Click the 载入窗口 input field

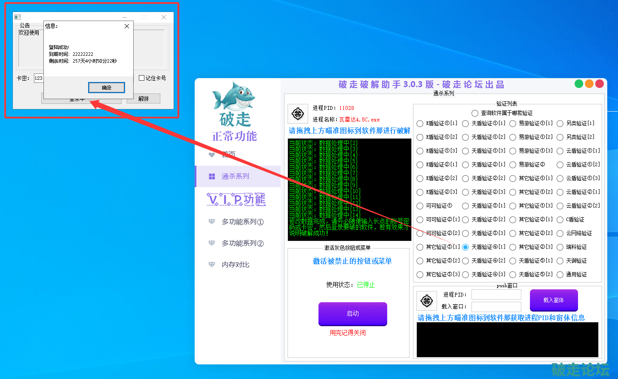496,306
